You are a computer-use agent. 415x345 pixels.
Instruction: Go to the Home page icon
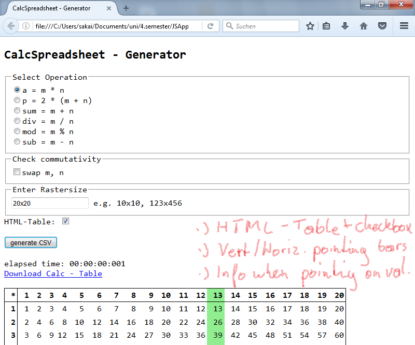[x=364, y=25]
